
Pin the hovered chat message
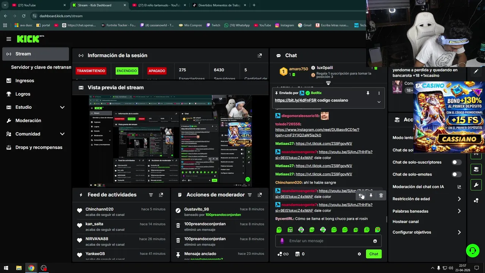pos(371,196)
